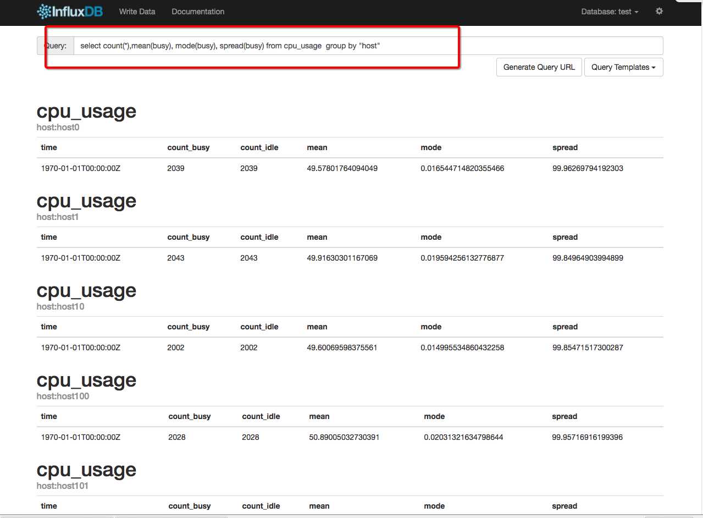Screen dimensions: 703x518
Task: Click mean value 49.60069598375561
Action: (342, 348)
